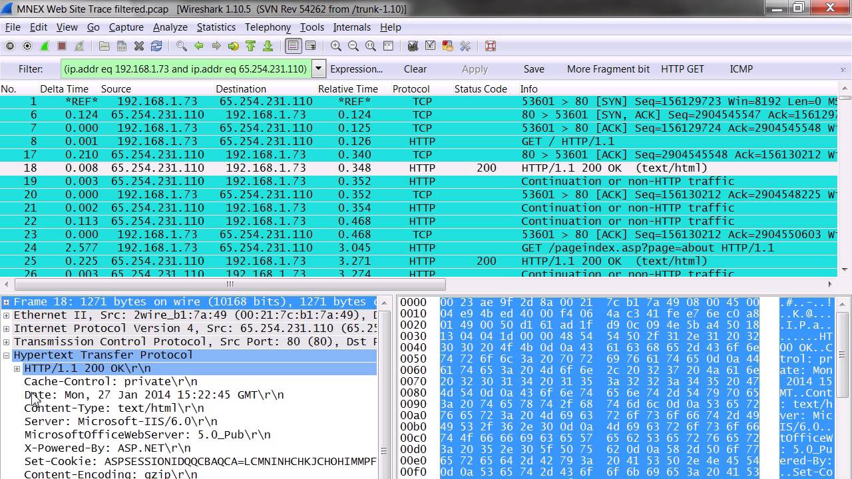The image size is (852, 479).
Task: Save the current filter
Action: (534, 69)
